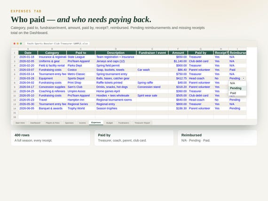268x201 pixels.
Task: Click the green maximize window dot
Action: pos(21,44)
